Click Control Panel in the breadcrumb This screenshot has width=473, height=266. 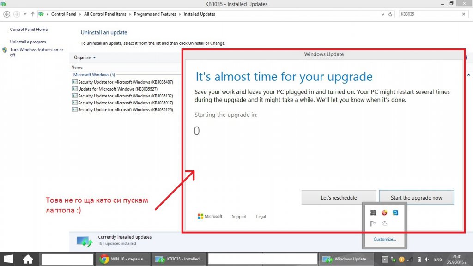click(64, 14)
